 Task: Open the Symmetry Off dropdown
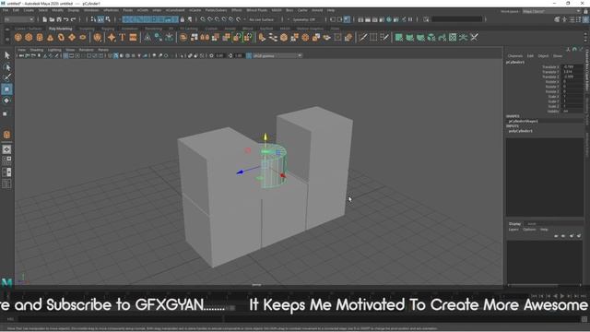[x=306, y=19]
